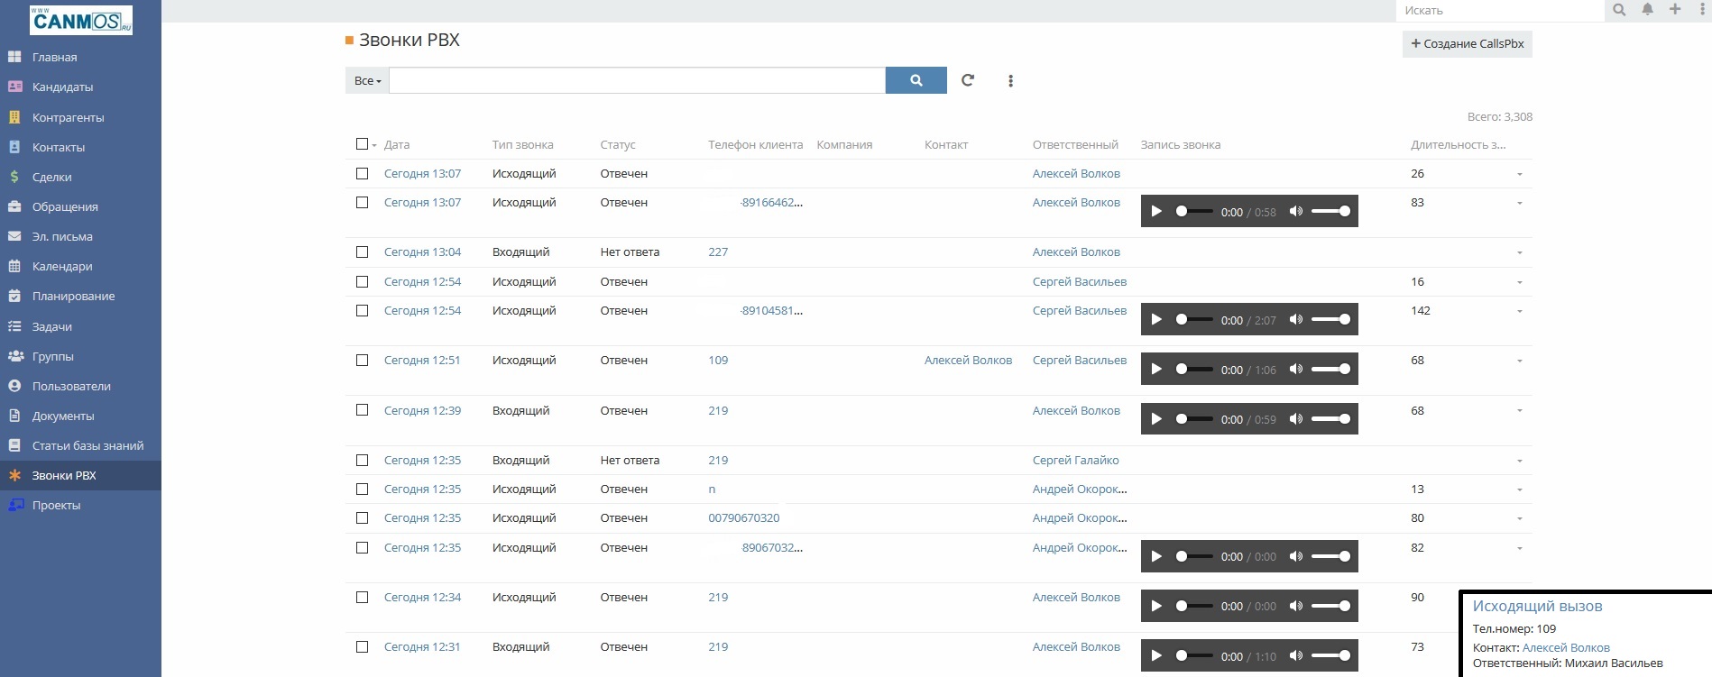Play the 0:58 call recording
The width and height of the screenshot is (1712, 677).
coord(1156,212)
